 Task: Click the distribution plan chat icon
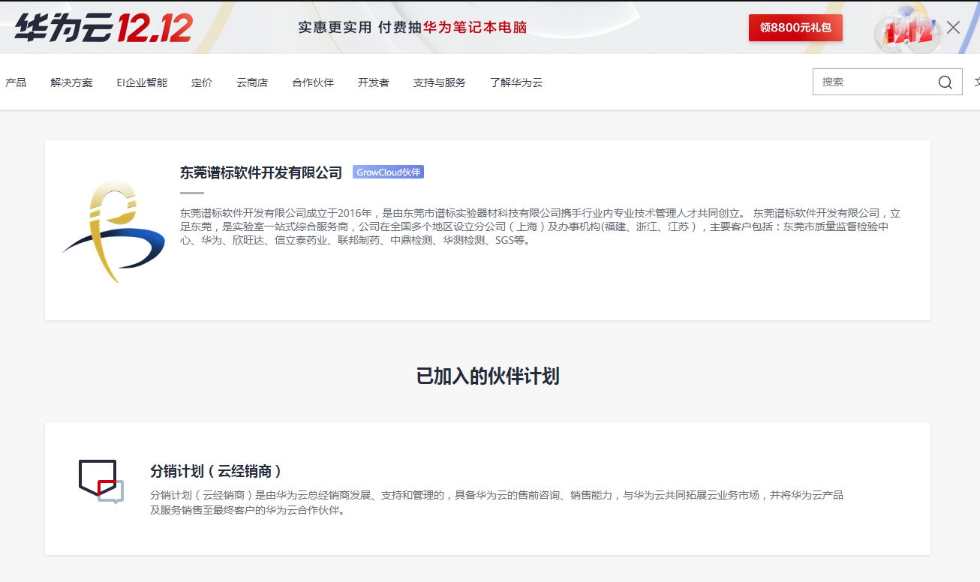101,481
